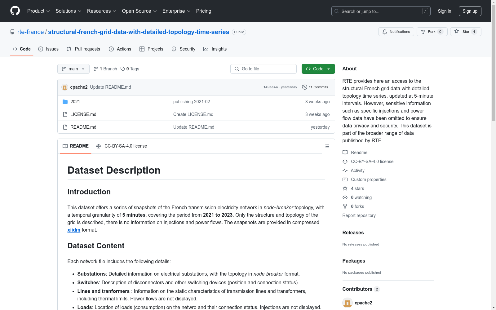View the 1 Branch link

(105, 69)
